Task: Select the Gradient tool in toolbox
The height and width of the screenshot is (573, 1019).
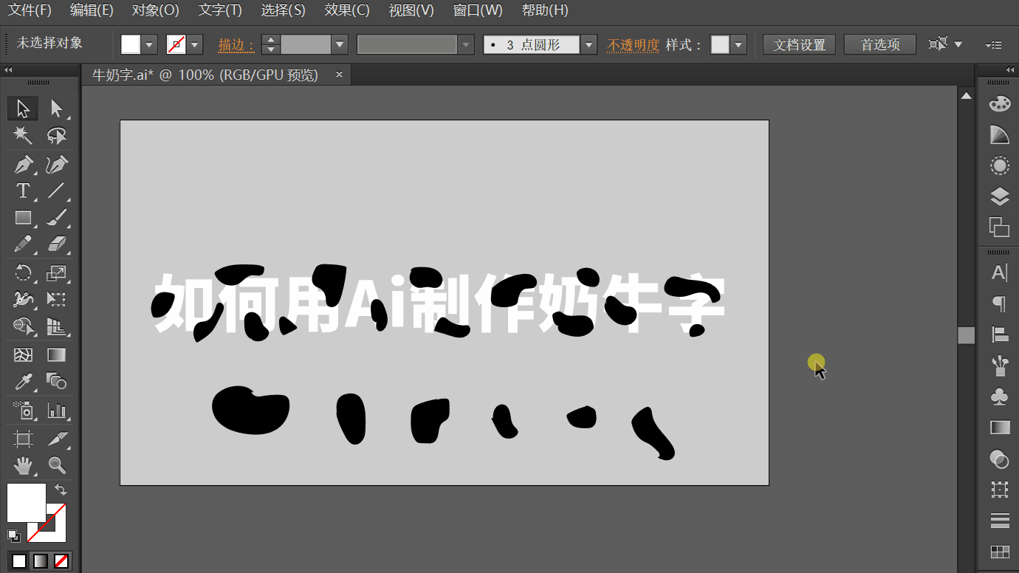Action: click(56, 355)
